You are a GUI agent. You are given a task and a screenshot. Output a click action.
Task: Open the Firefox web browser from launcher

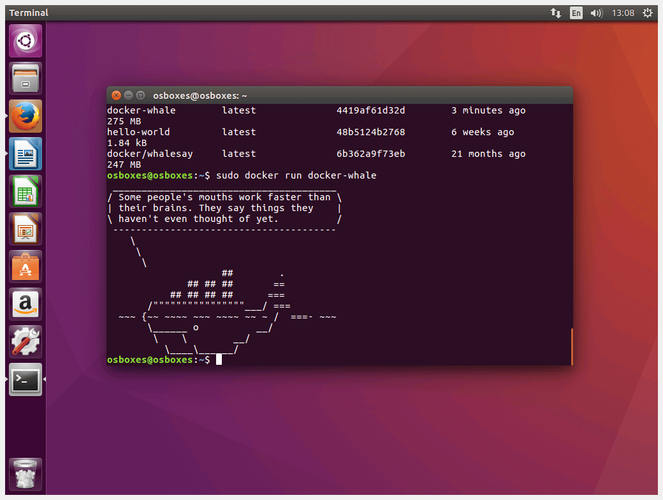(25, 116)
